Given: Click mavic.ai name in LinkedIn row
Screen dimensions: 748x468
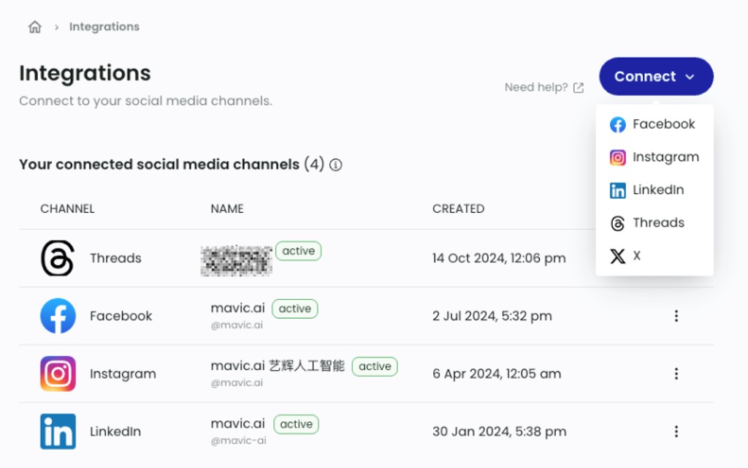Looking at the screenshot, I should pos(237,424).
